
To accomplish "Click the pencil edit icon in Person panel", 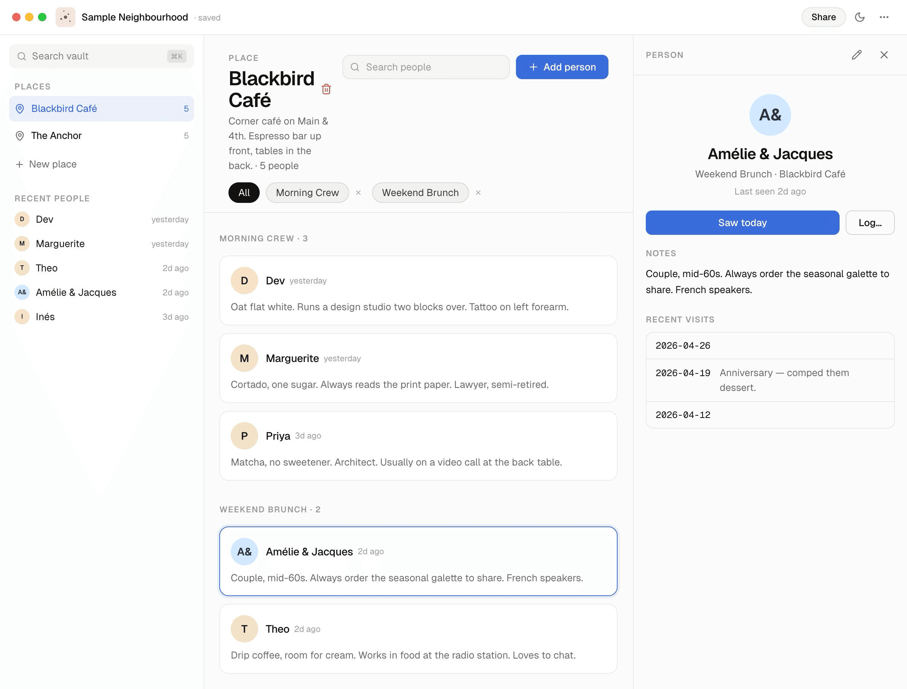I will pyautogui.click(x=856, y=55).
